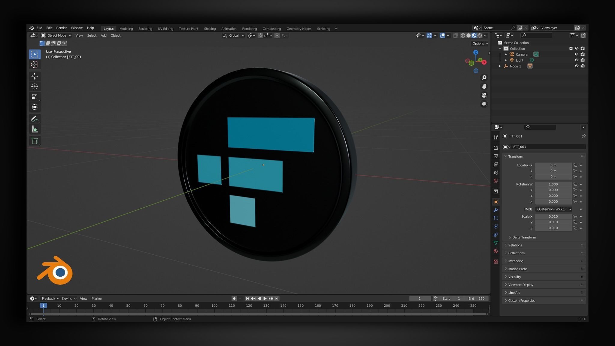This screenshot has width=615, height=346.
Task: Toggle X-ray mode in viewport header
Action: pos(455,35)
